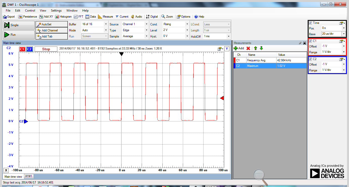
Task: Open the Buffer selection dropdown
Action: (x=106, y=24)
